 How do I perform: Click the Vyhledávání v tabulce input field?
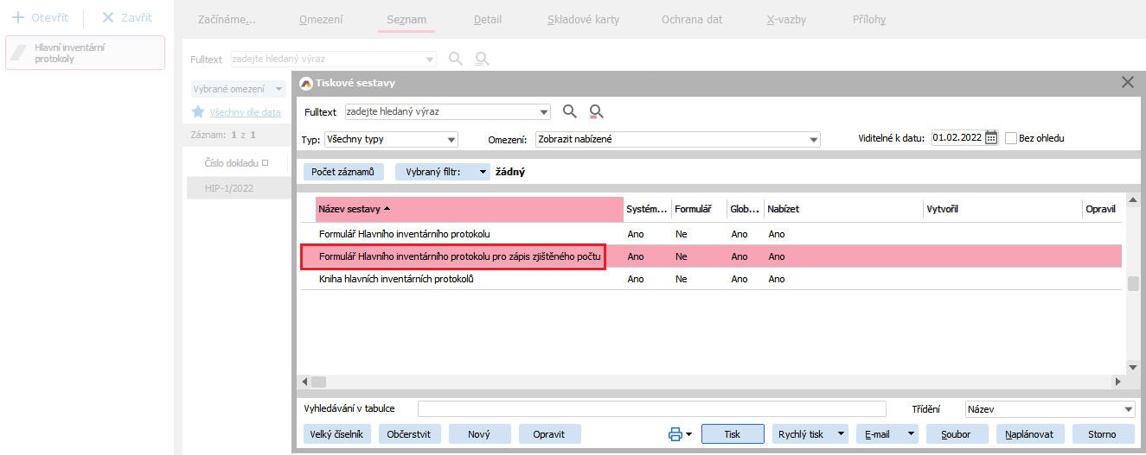651,408
